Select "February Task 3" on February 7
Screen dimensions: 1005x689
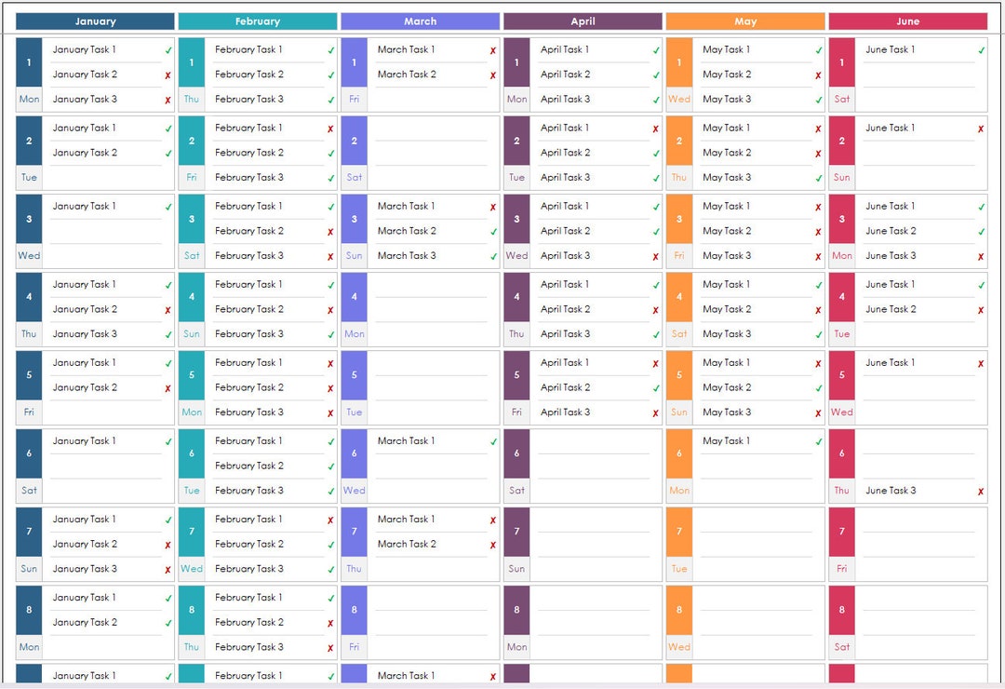coord(249,568)
